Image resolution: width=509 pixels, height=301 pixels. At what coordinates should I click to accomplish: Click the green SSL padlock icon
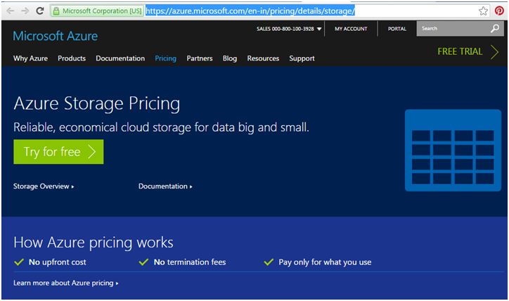pos(56,12)
